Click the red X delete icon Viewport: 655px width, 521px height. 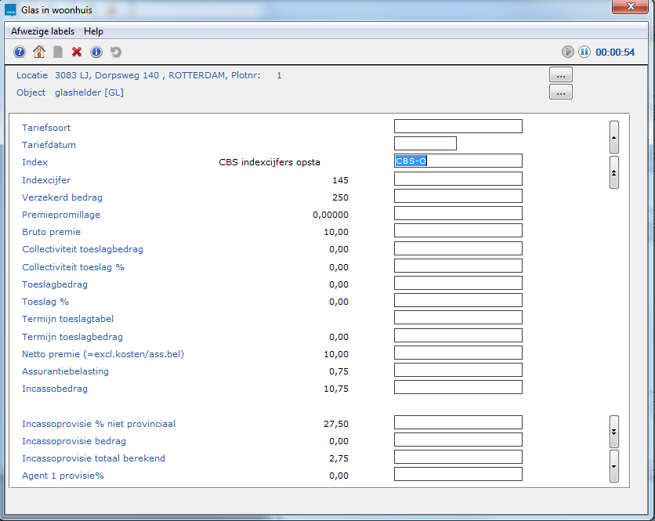coord(77,52)
